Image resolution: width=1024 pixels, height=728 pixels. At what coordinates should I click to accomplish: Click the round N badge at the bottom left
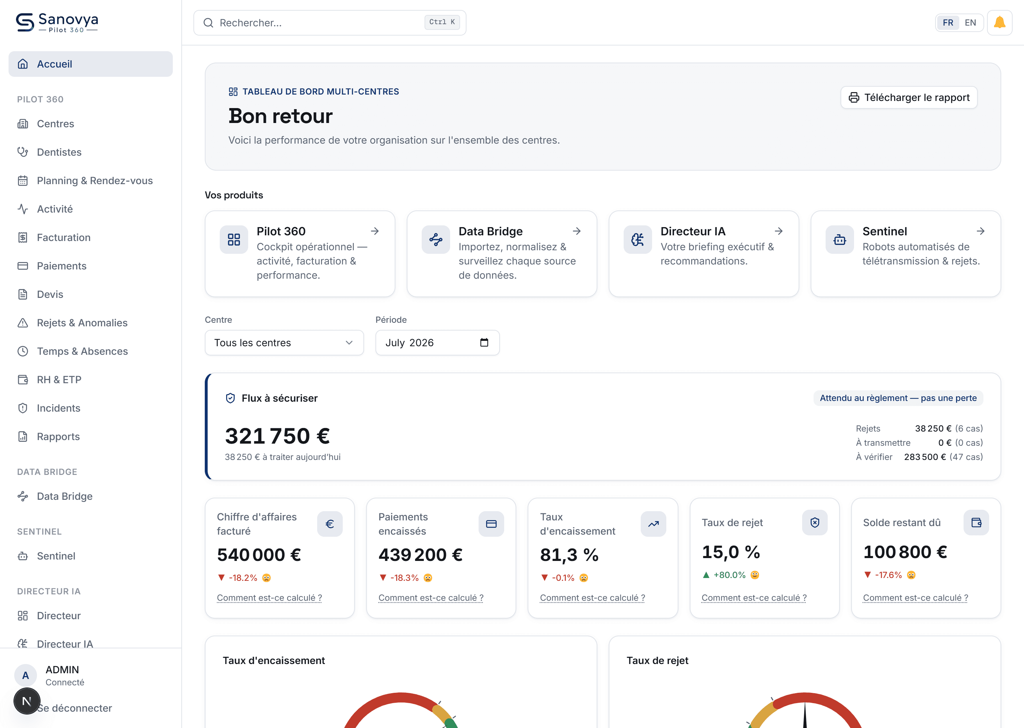pos(27,701)
